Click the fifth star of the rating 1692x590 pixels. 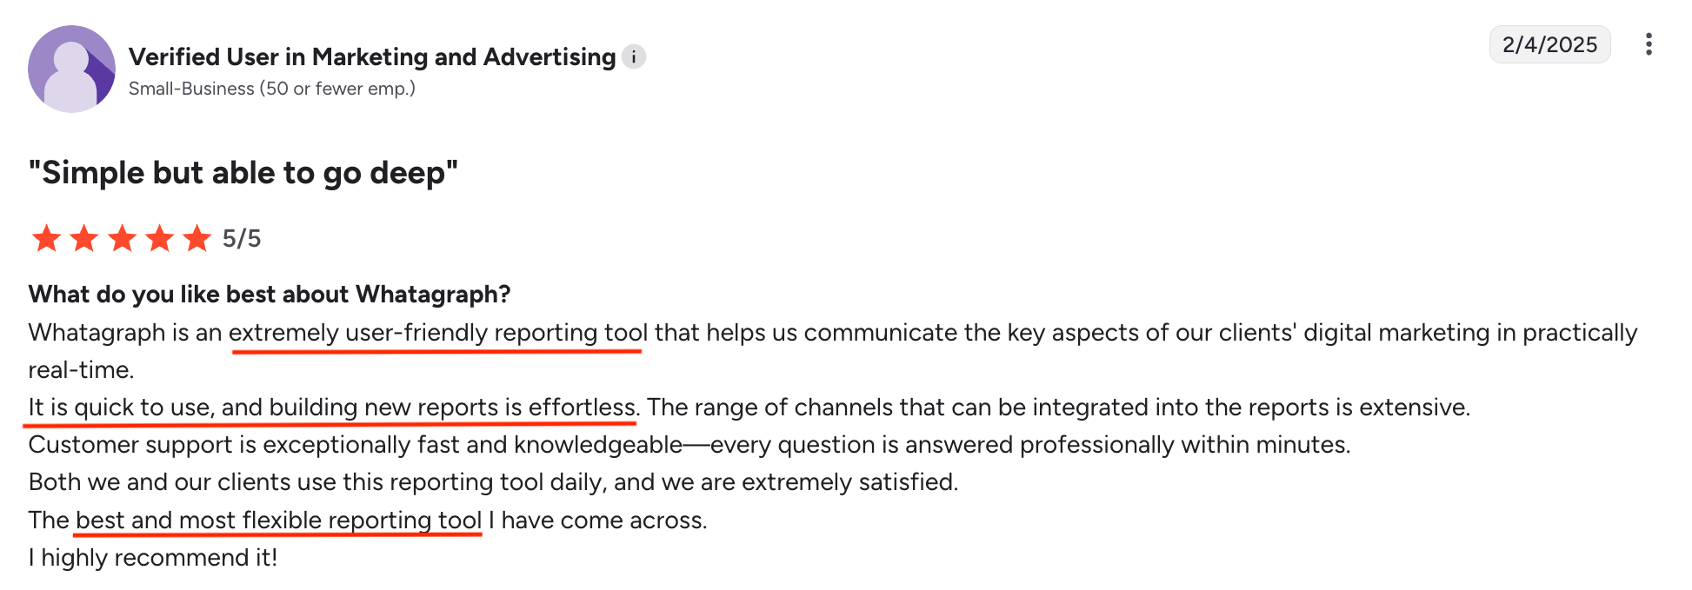click(x=198, y=238)
